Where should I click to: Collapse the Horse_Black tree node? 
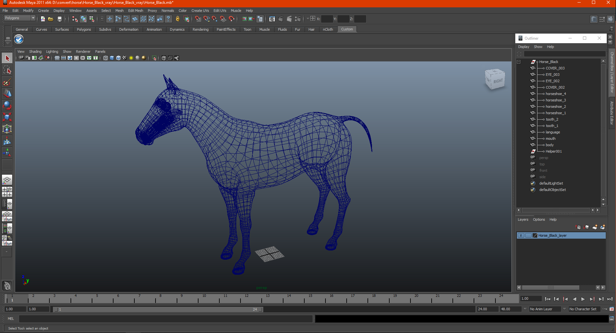519,62
